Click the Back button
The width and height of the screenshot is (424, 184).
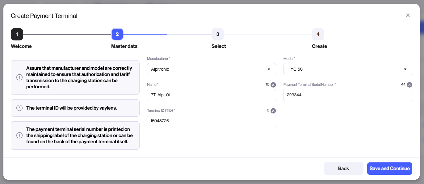(343, 169)
